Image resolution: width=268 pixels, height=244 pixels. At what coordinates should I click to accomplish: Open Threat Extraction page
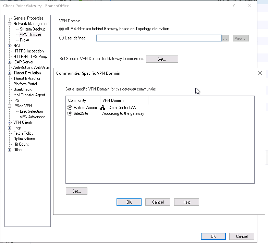[27, 78]
